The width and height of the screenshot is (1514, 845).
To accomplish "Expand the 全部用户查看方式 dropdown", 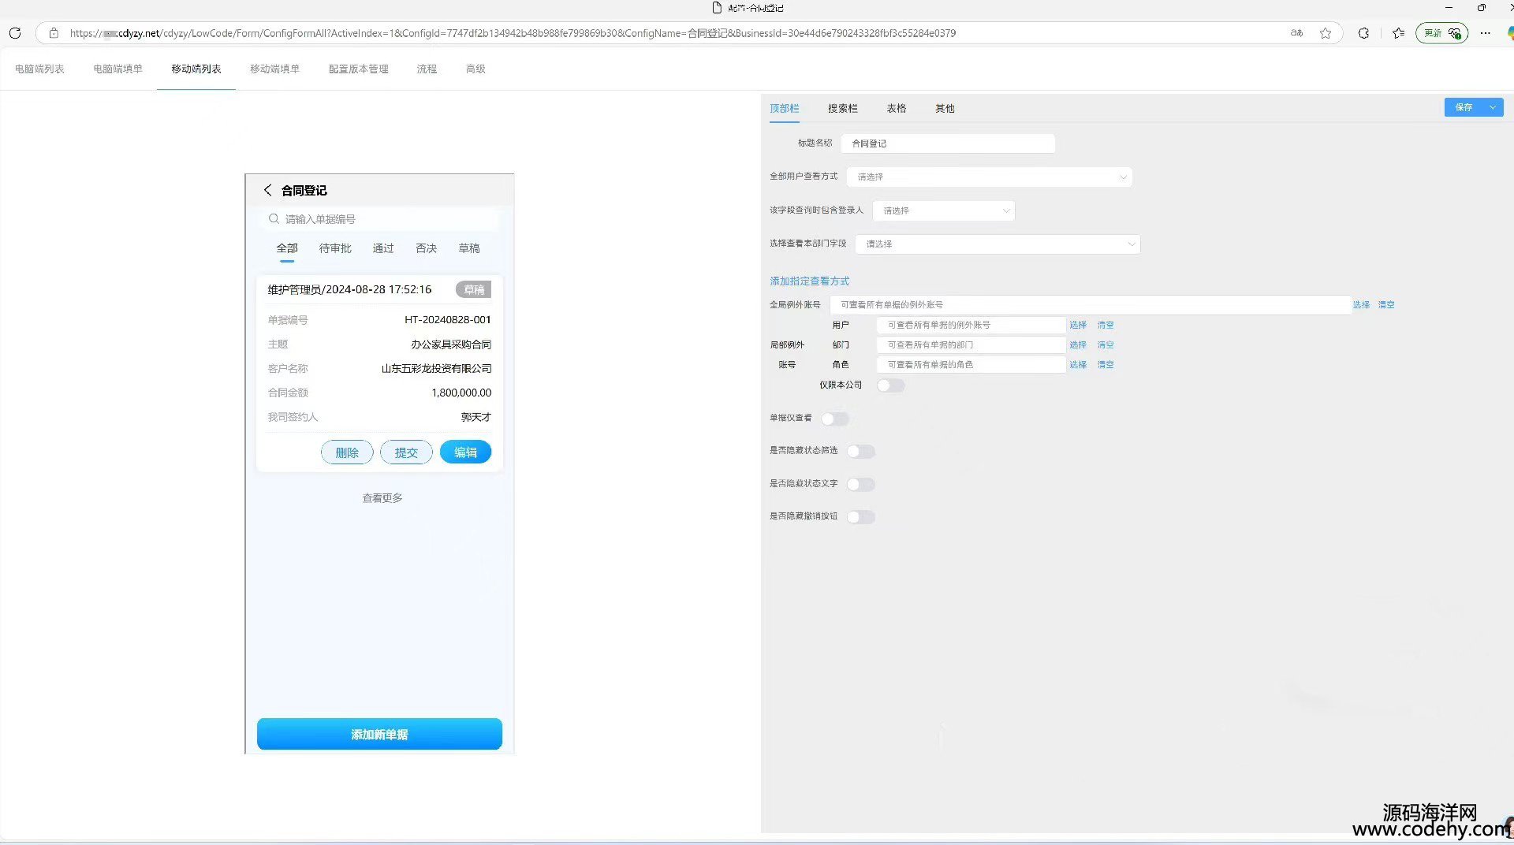I will 989,177.
